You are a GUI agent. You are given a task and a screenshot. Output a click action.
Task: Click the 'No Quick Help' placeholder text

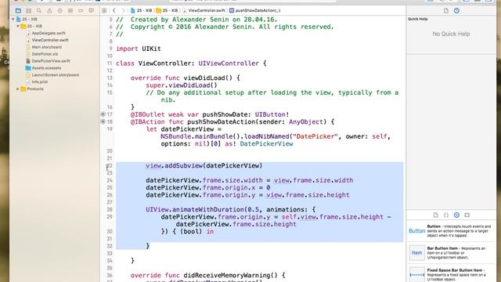click(x=451, y=34)
